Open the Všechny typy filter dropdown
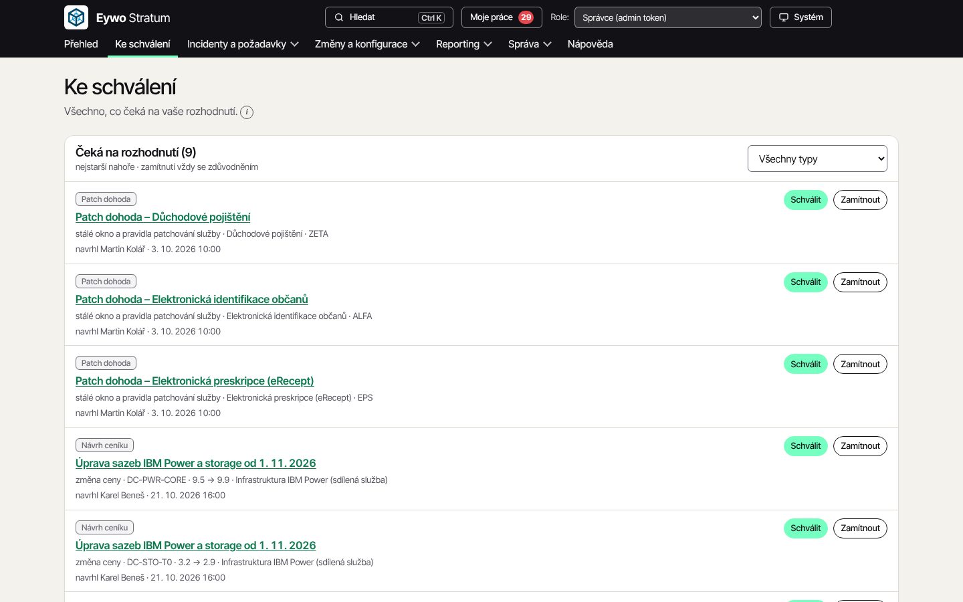Screen dimensions: 963x602 (x=817, y=159)
